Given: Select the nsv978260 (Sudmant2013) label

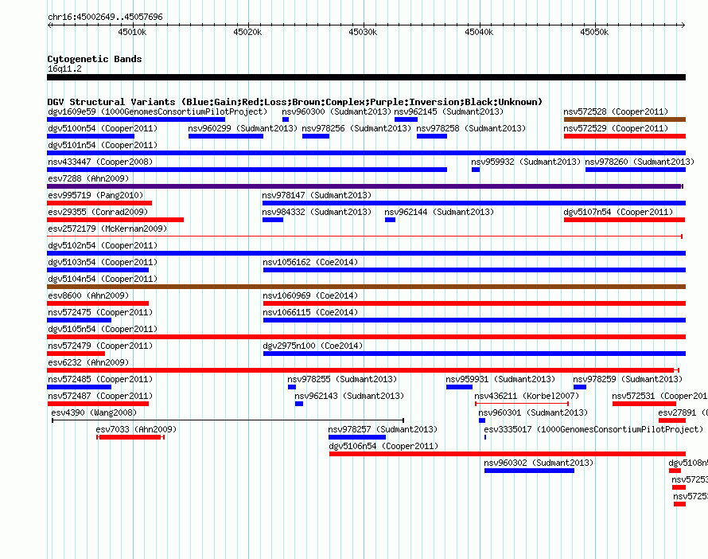Looking at the screenshot, I should click(x=640, y=162).
